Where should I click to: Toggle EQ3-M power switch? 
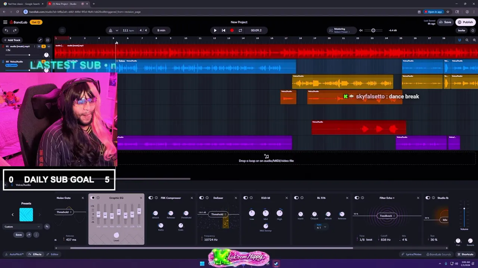[246, 198]
